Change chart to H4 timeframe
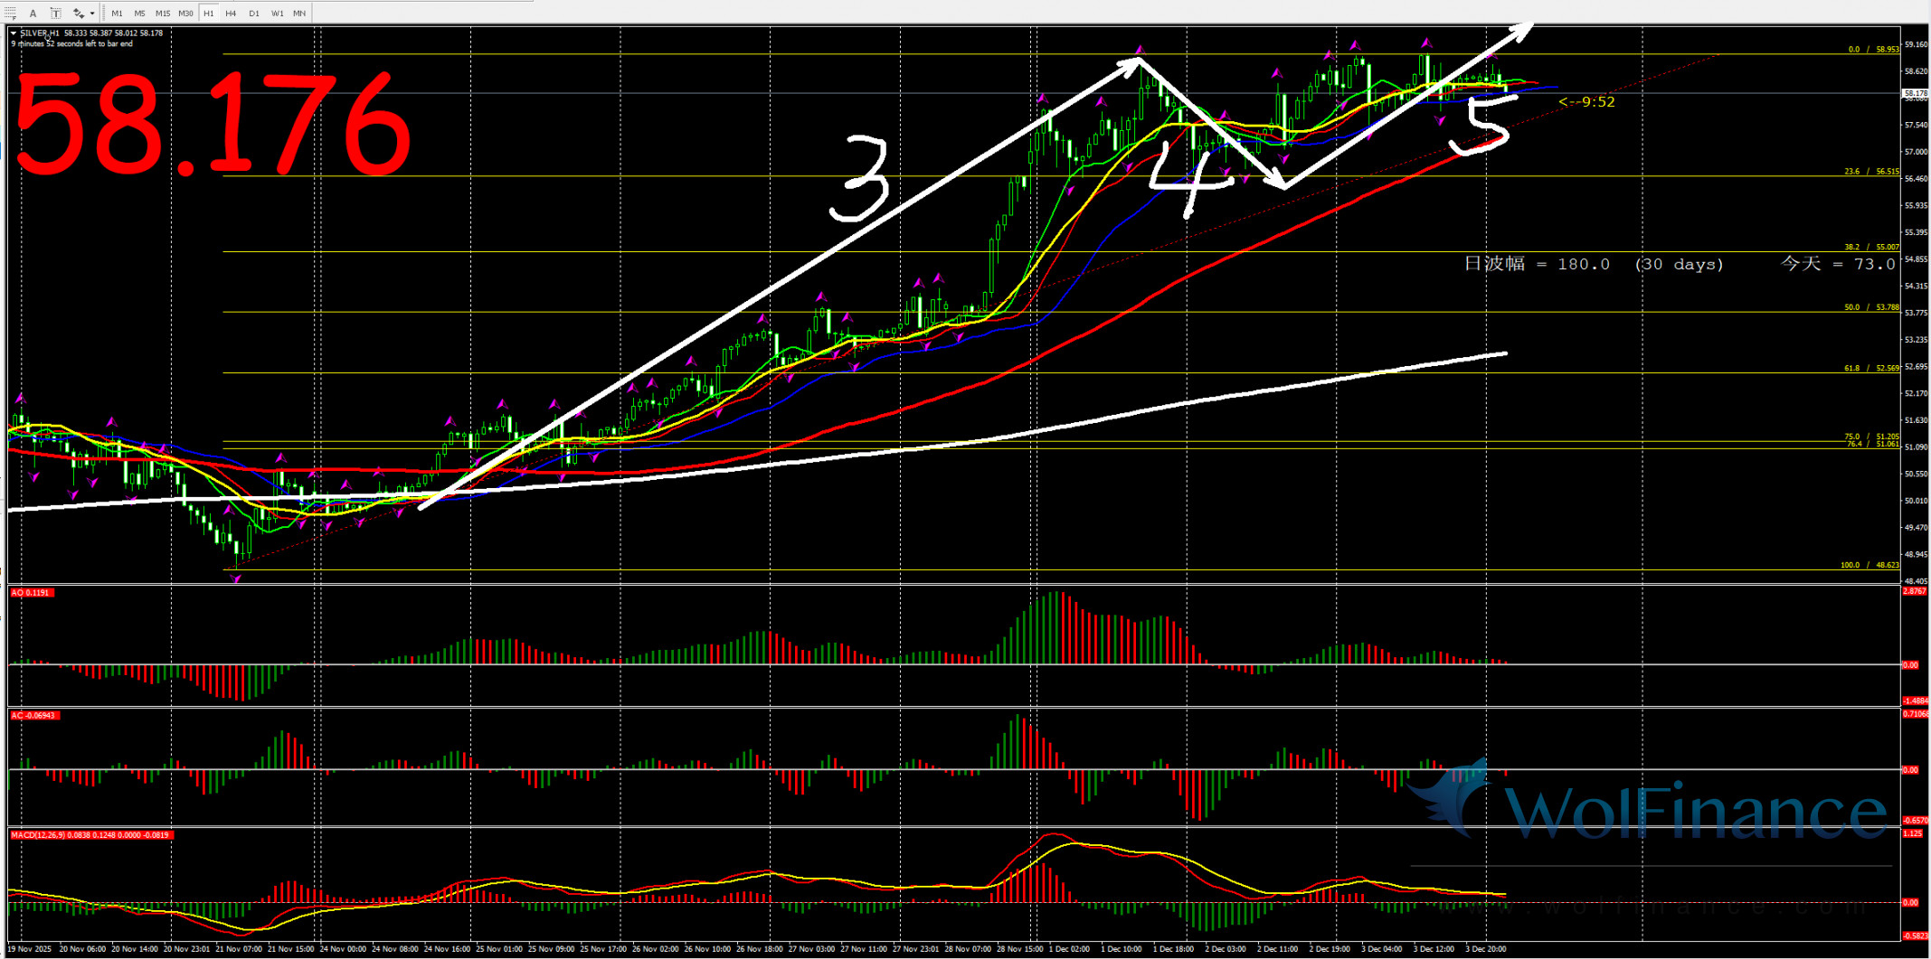Image resolution: width=1931 pixels, height=959 pixels. (x=231, y=13)
